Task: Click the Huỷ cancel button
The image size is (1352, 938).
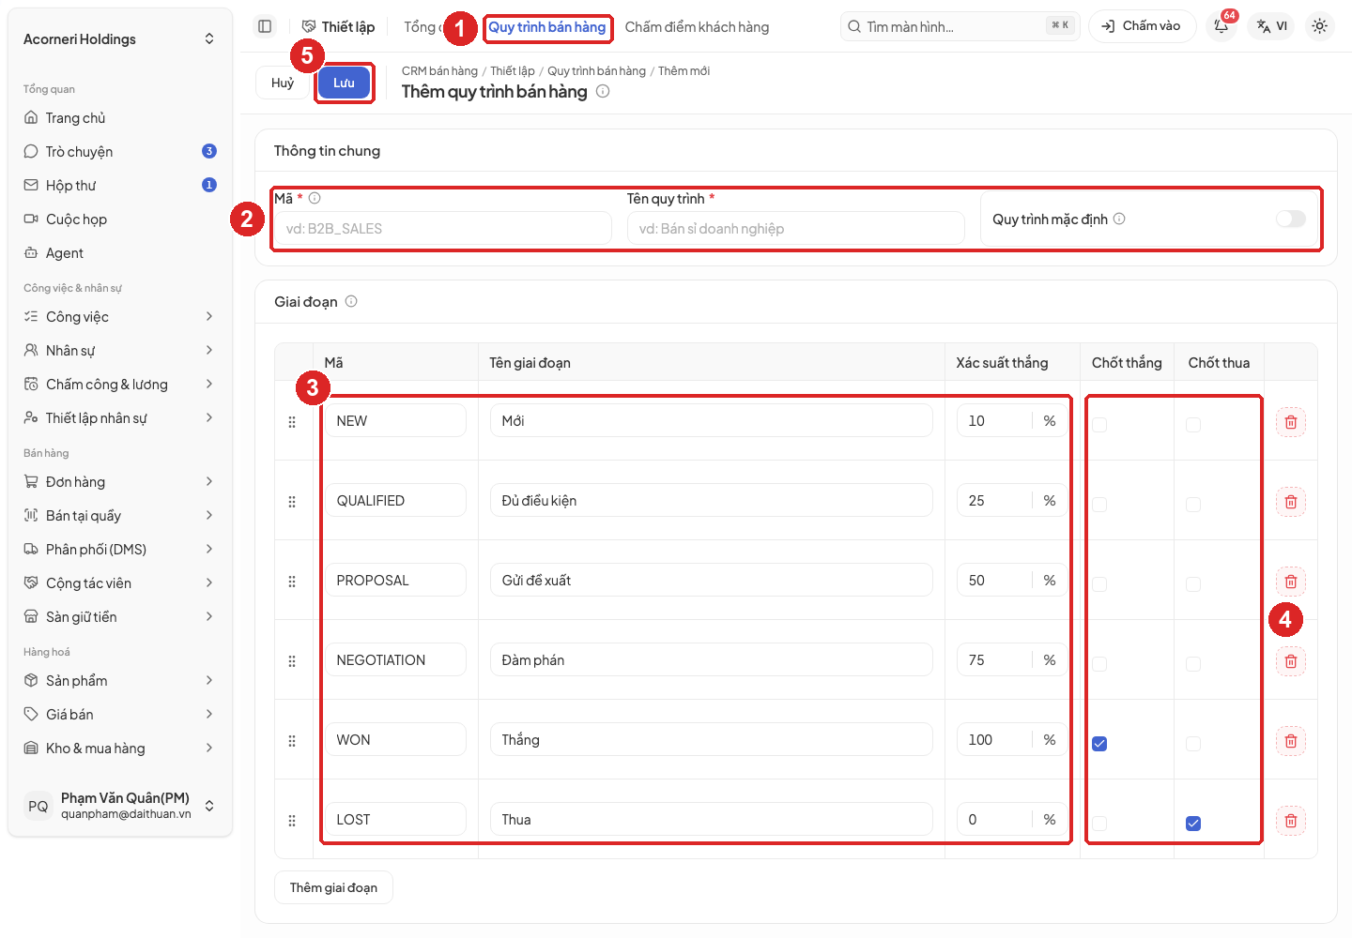Action: pos(283,83)
